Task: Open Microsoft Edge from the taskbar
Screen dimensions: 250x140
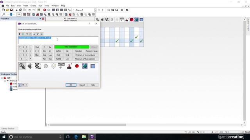Action: (76, 136)
